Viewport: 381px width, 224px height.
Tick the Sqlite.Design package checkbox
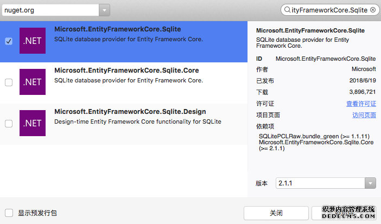9,124
